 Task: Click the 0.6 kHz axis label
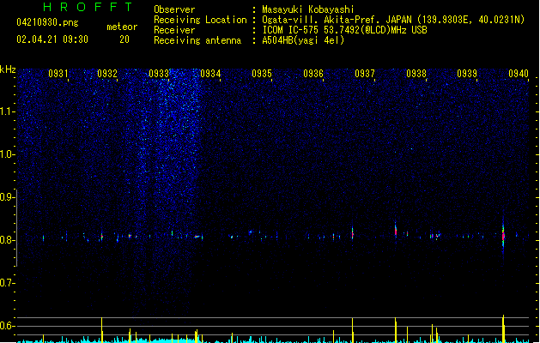(7, 326)
